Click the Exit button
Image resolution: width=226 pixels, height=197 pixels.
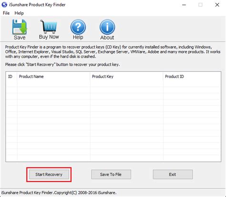point(173,175)
